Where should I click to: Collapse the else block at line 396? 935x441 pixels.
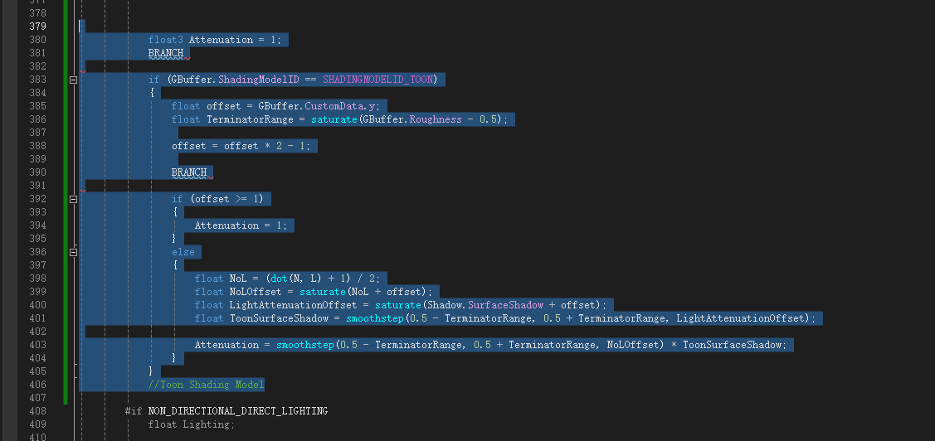pyautogui.click(x=73, y=252)
